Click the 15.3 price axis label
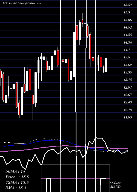The image size is (137, 192). tap(127, 12)
